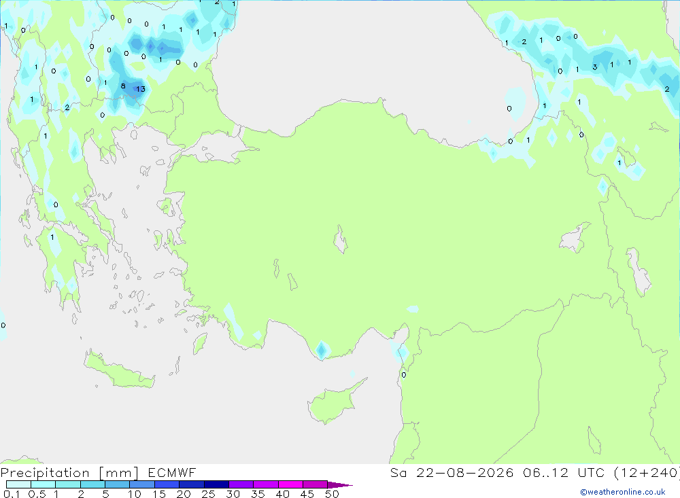Select the 10–15 mm legend swatch
Image resolution: width=680 pixels, height=498 pixels.
142,484
